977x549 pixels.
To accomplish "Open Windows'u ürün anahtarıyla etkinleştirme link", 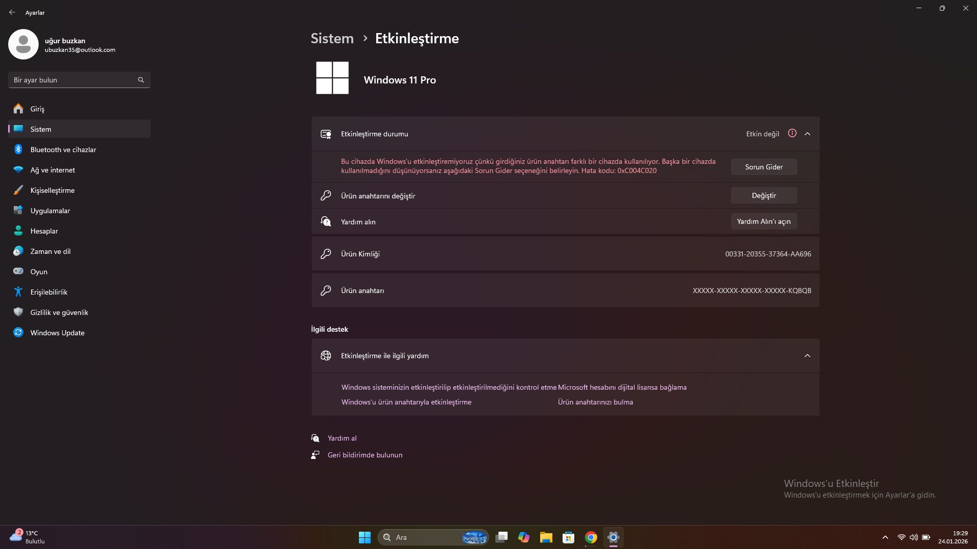I will (406, 402).
